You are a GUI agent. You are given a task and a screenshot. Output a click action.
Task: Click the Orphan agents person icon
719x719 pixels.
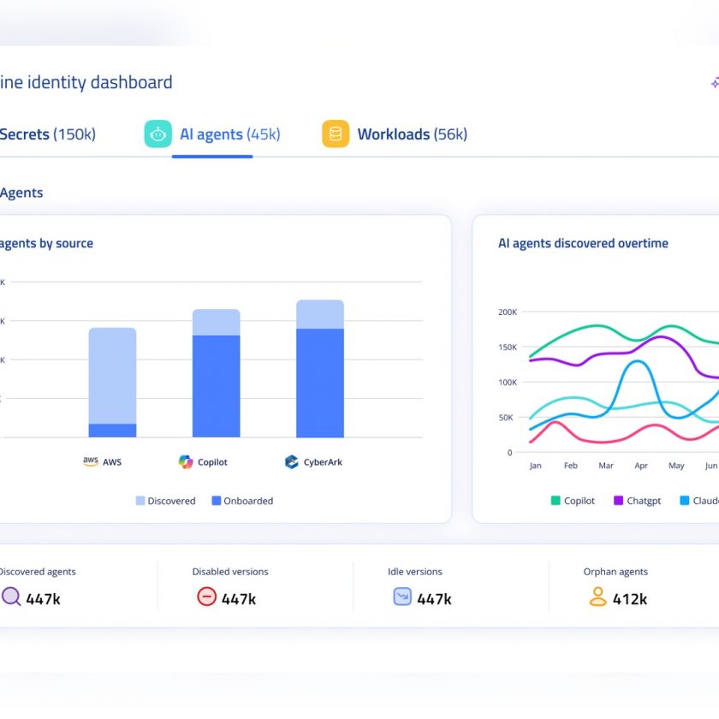pyautogui.click(x=597, y=597)
